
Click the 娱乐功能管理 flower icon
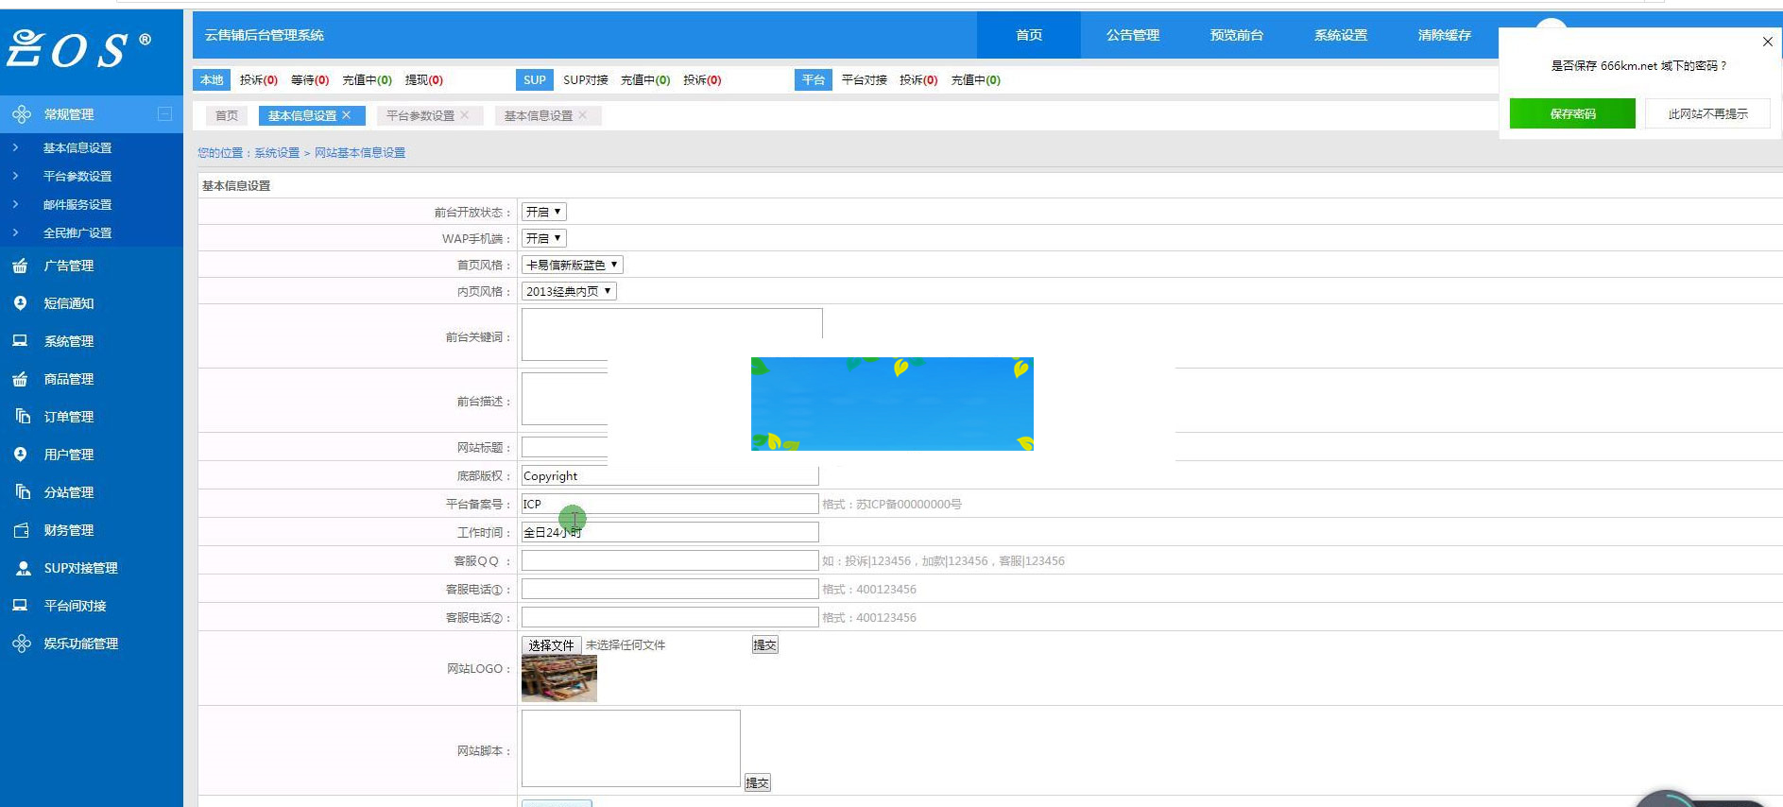tap(21, 644)
